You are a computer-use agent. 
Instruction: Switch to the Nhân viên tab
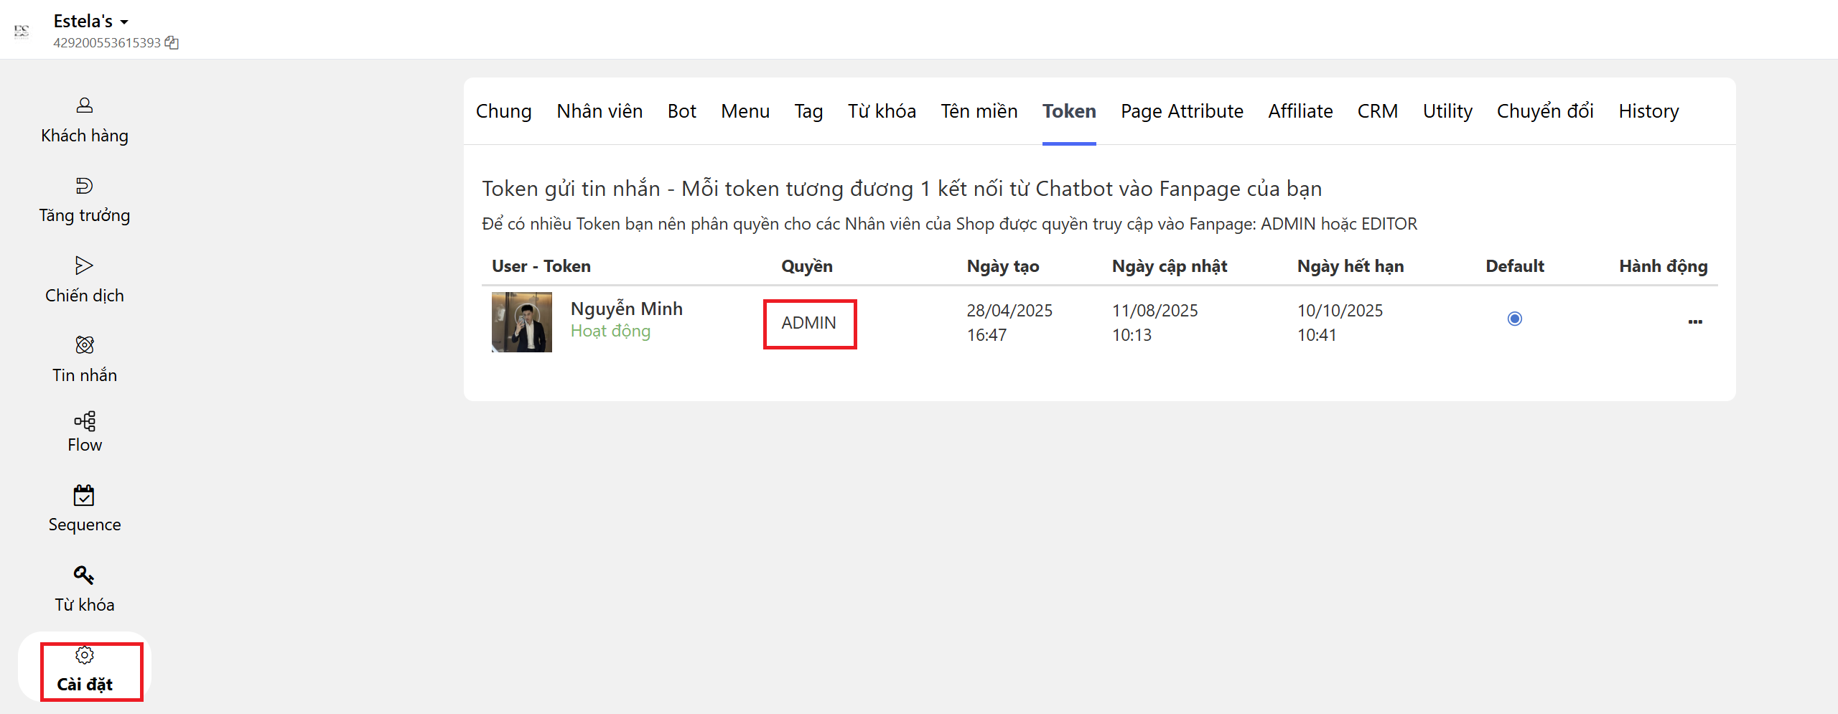600,111
